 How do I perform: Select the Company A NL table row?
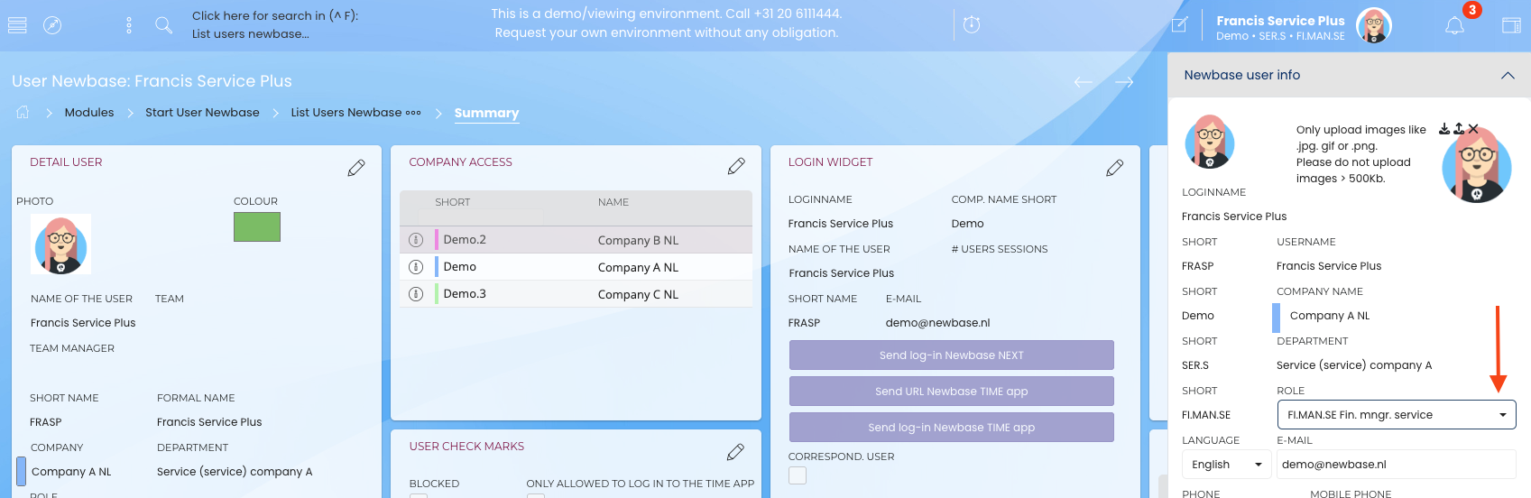click(x=576, y=267)
